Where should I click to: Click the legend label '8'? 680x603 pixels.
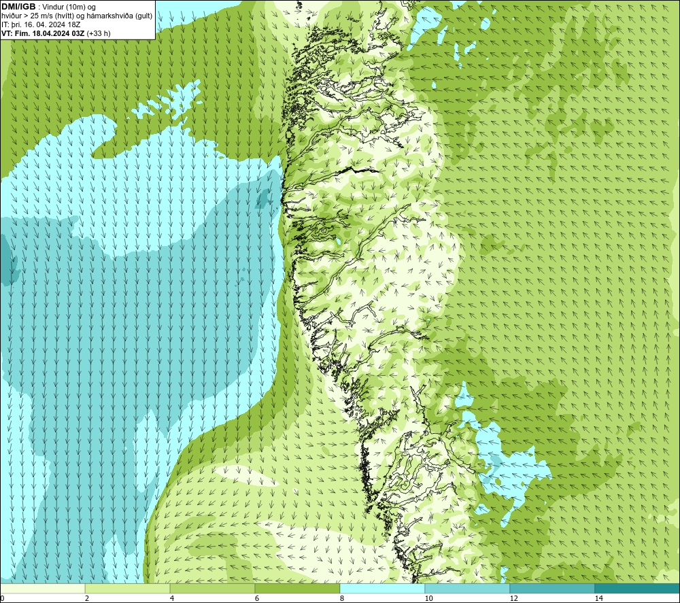point(342,598)
